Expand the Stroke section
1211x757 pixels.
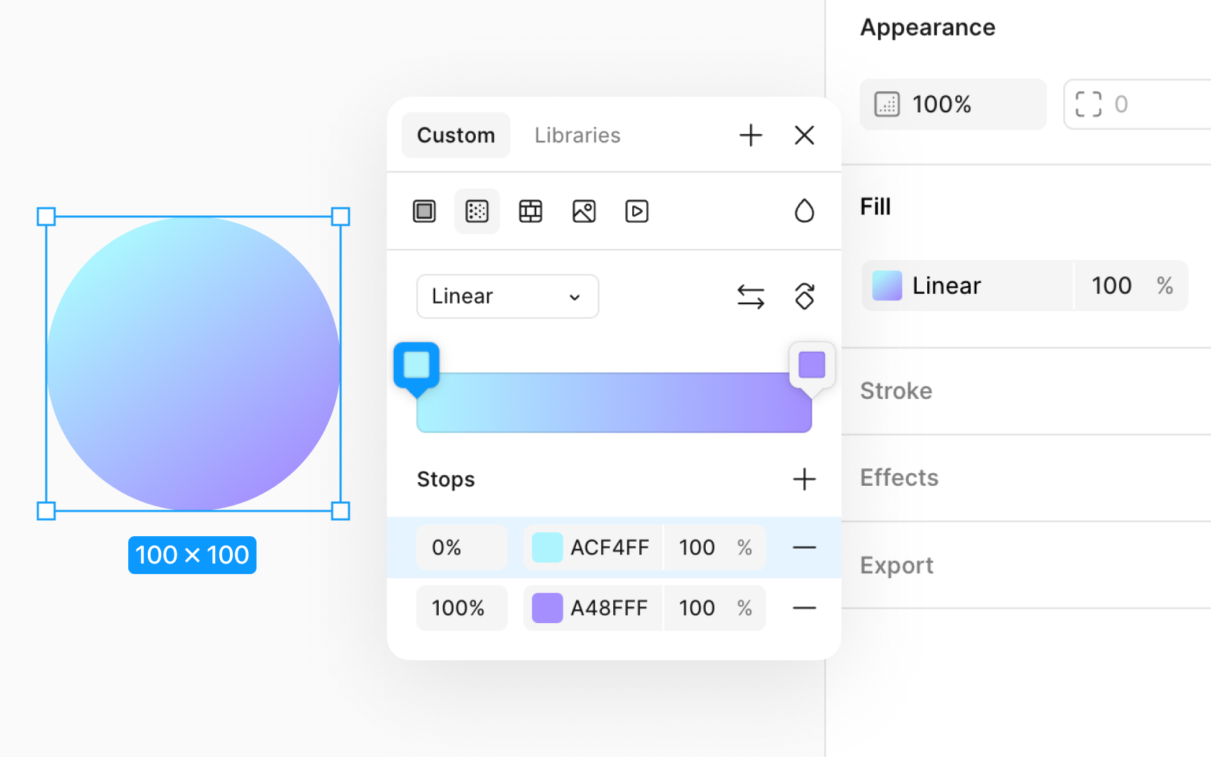(x=896, y=390)
